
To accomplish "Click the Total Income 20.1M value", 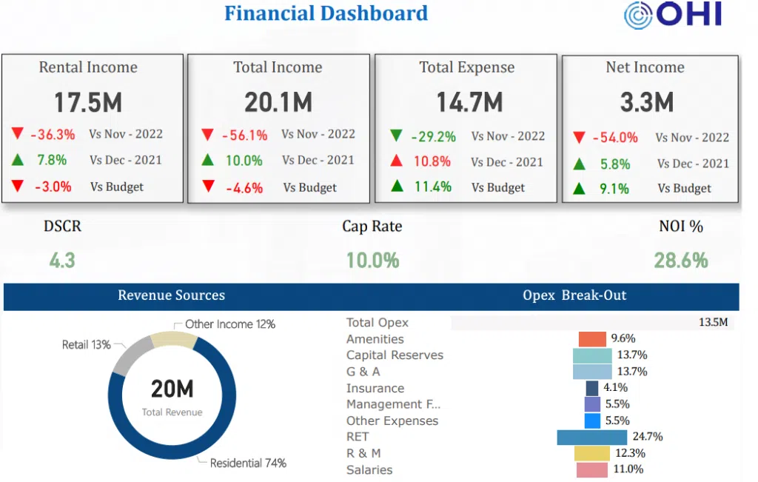I will coord(278,103).
